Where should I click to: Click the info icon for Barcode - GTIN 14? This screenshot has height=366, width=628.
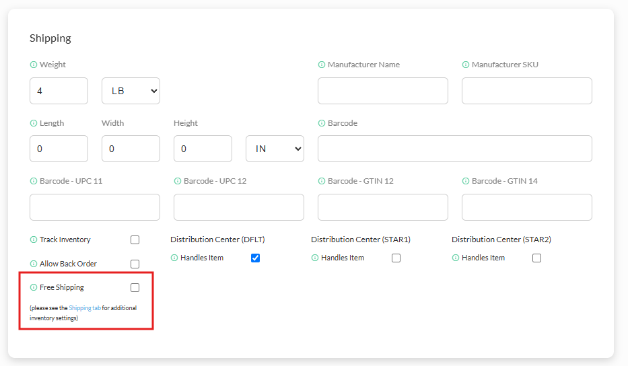pyautogui.click(x=465, y=182)
